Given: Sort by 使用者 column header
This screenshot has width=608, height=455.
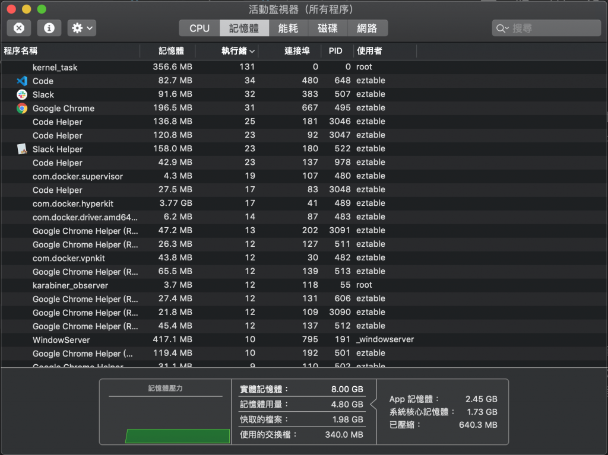Looking at the screenshot, I should coord(385,51).
